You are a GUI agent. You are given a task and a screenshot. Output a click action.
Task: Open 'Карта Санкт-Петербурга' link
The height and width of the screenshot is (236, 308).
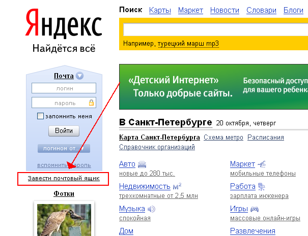[x=159, y=138]
